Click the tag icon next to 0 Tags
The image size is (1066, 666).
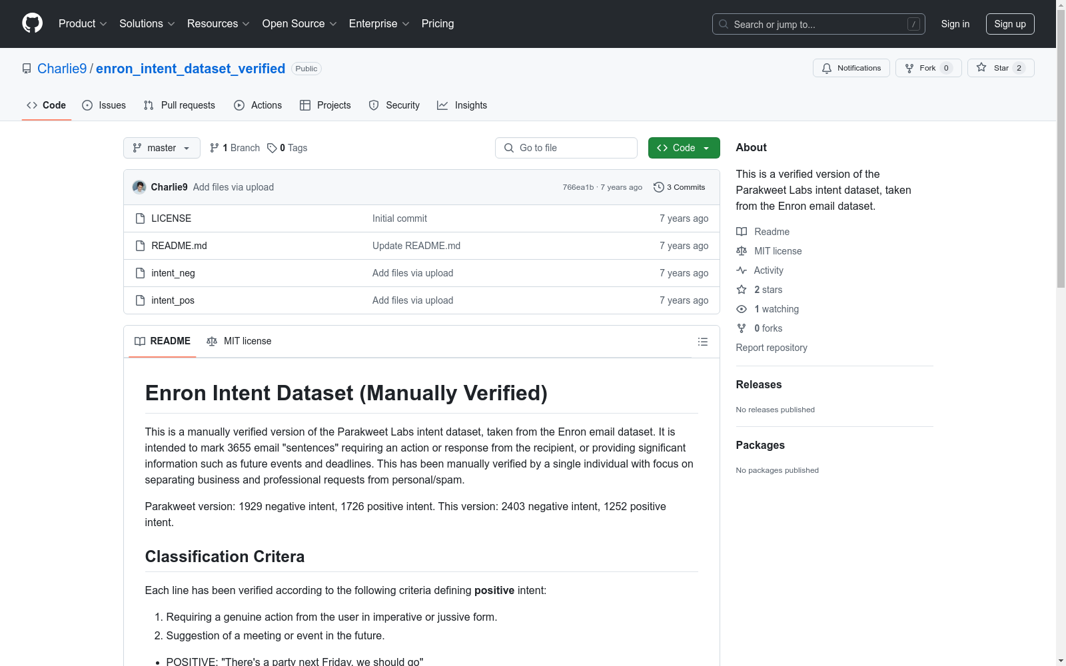coord(272,148)
